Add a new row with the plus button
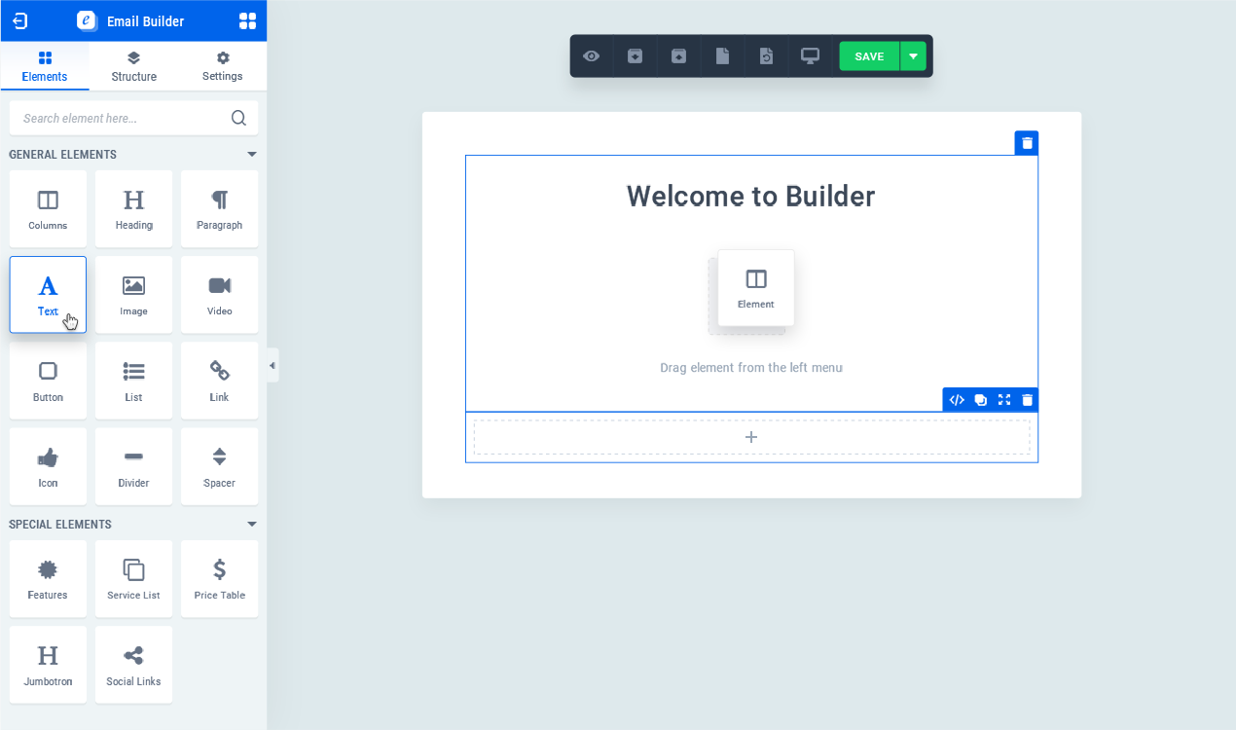The height and width of the screenshot is (730, 1236). (750, 436)
